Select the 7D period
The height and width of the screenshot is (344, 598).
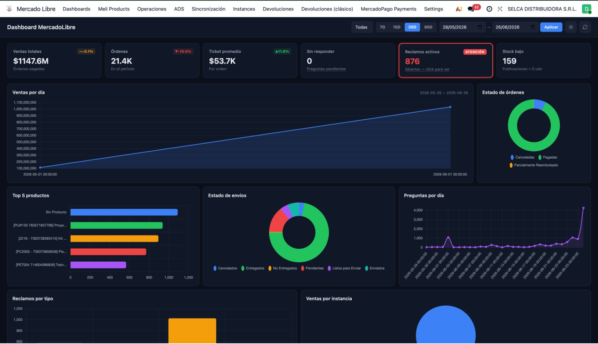pos(382,27)
